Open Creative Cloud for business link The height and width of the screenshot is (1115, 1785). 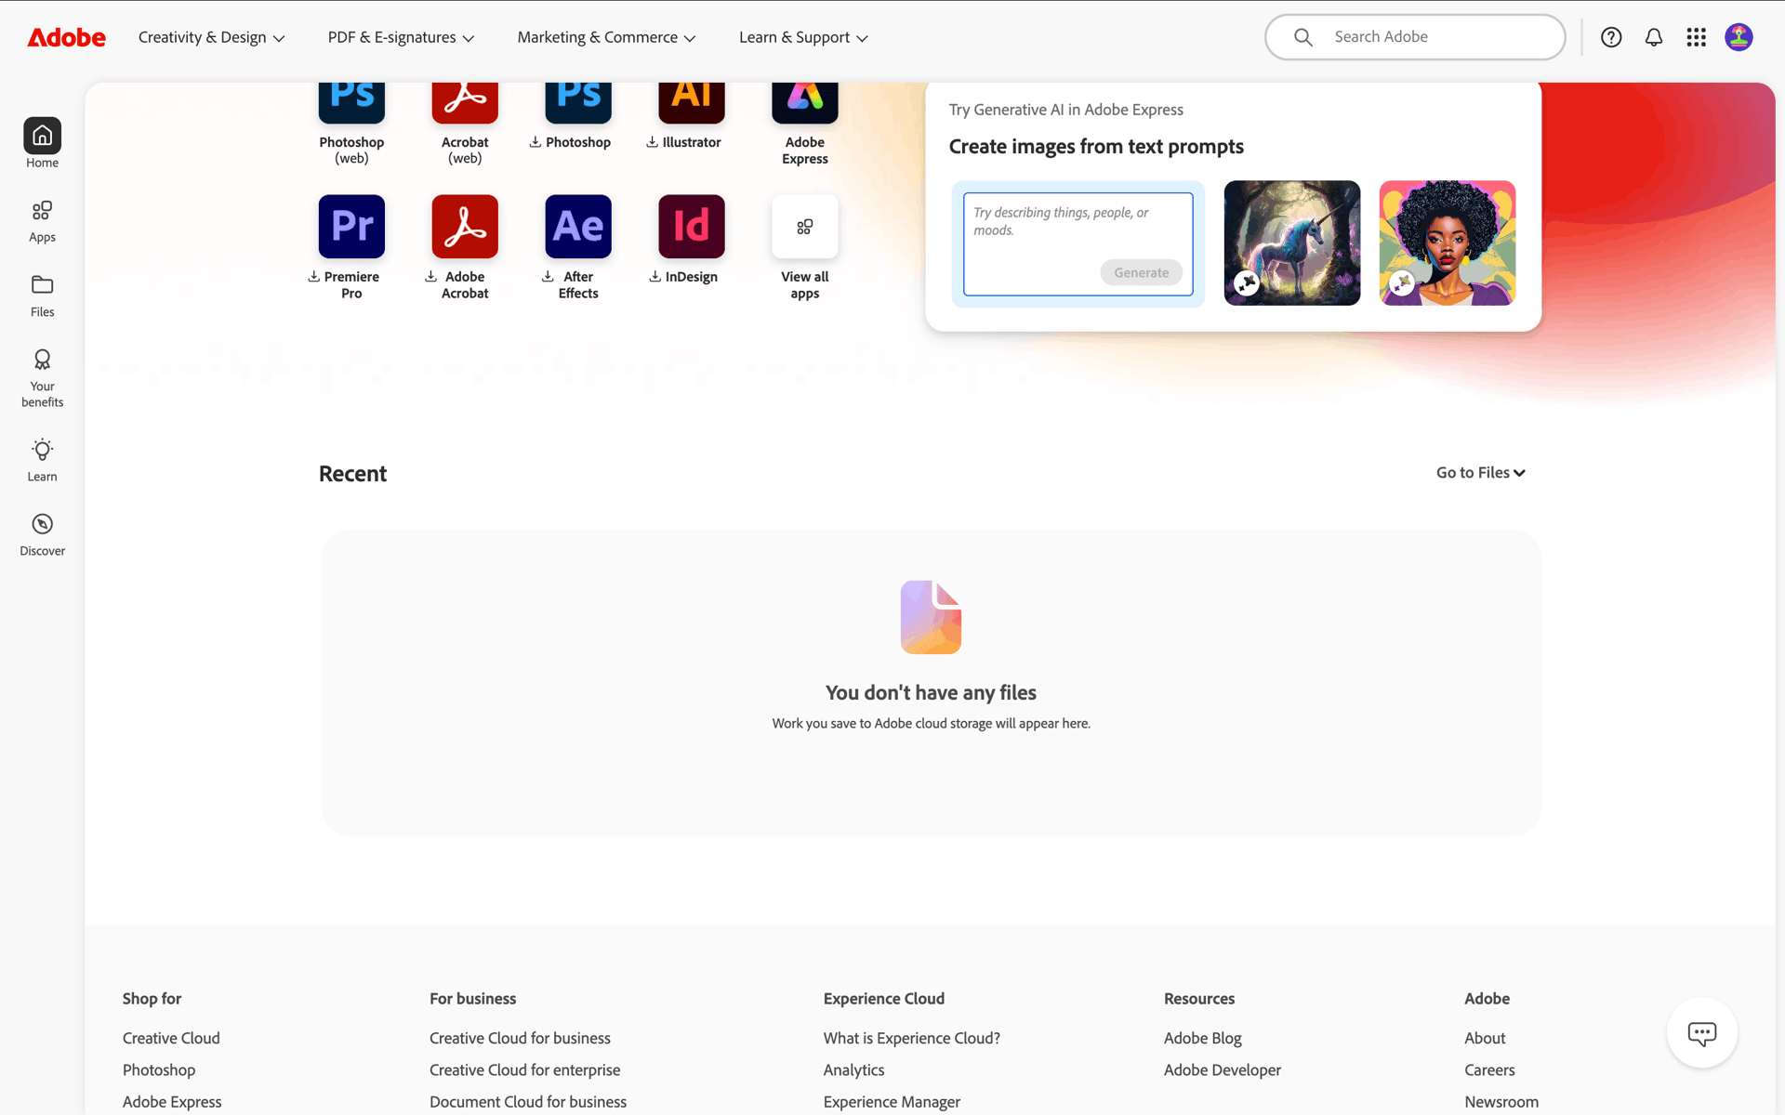click(x=520, y=1038)
